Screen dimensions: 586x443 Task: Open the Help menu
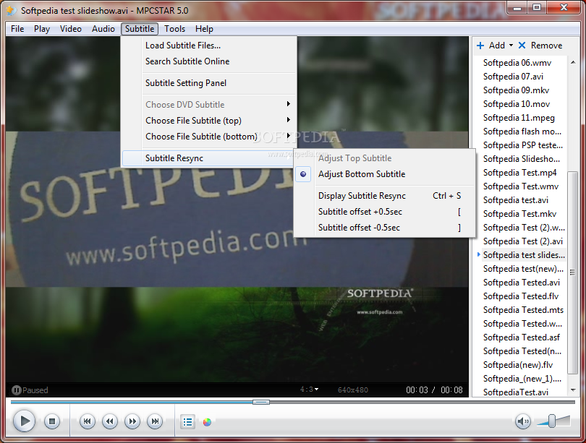204,29
